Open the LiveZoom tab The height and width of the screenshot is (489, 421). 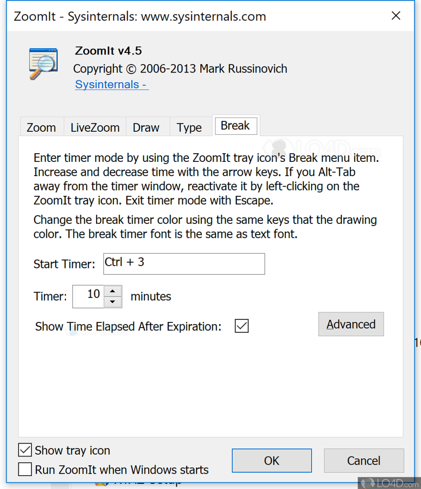95,128
